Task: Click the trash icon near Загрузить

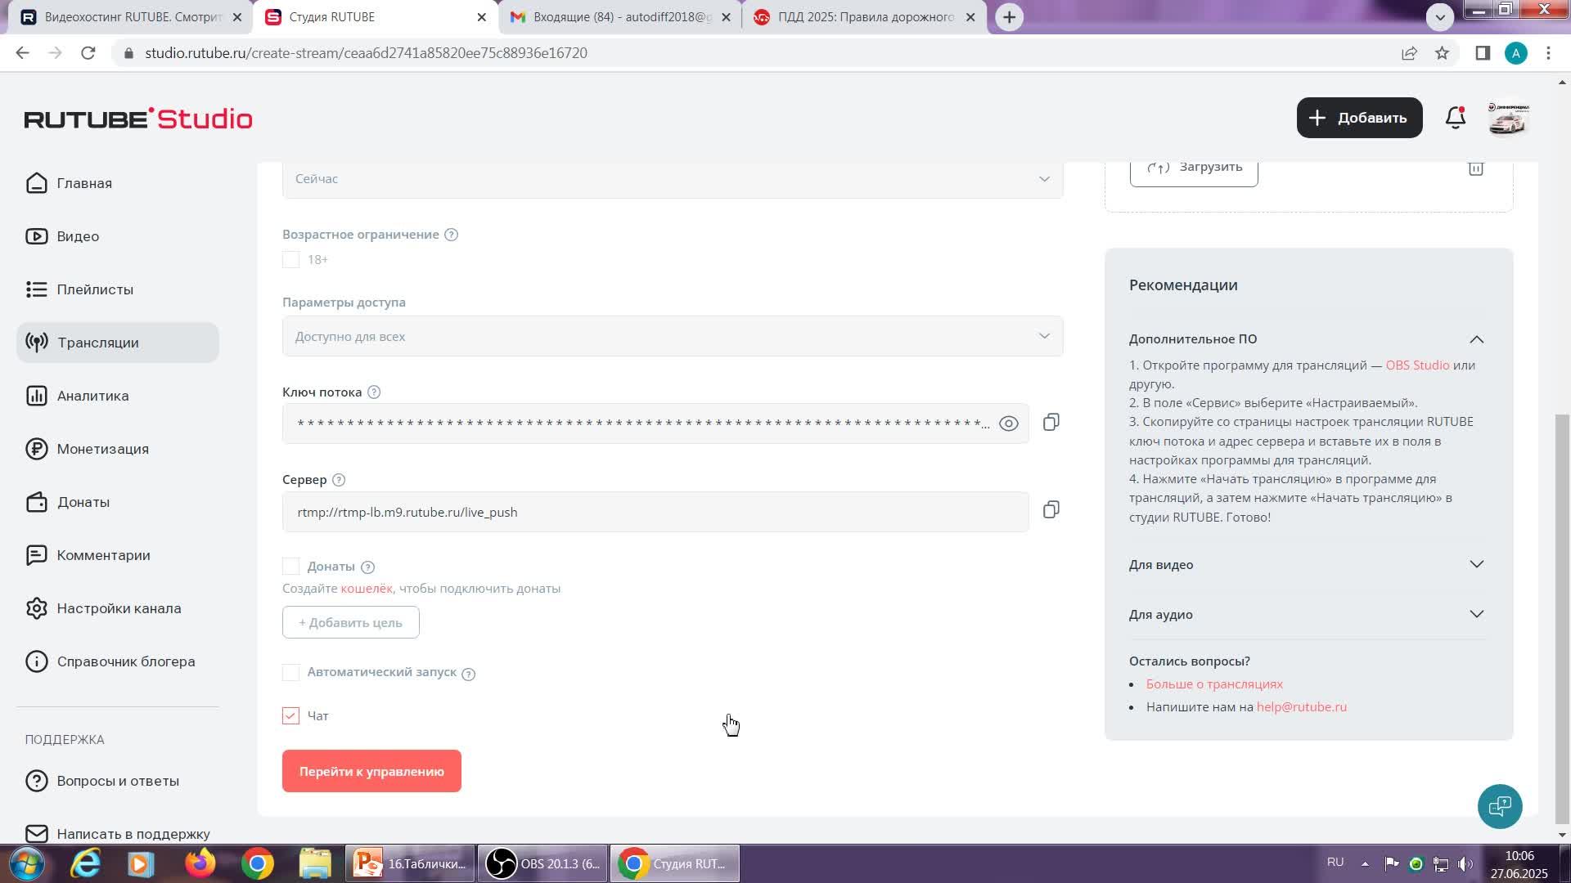Action: [x=1475, y=168]
